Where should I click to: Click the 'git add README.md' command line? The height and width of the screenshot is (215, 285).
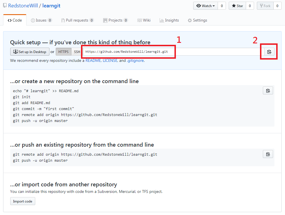point(32,103)
